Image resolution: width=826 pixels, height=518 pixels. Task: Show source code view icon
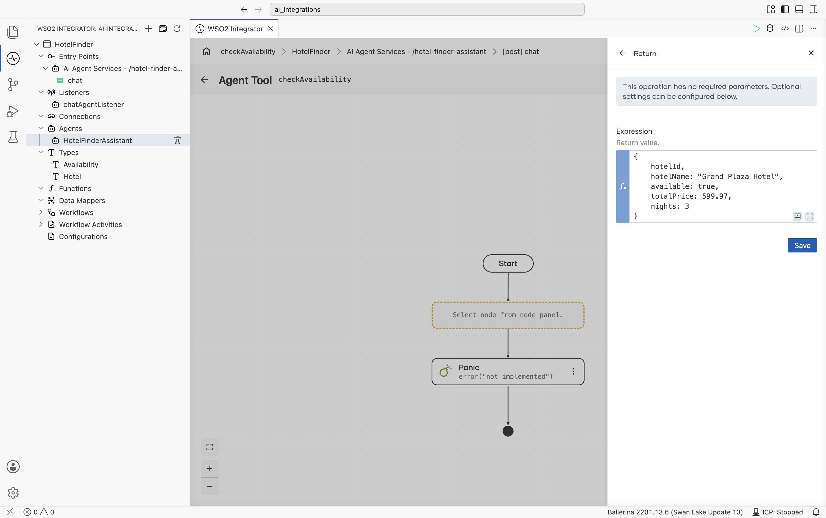(x=785, y=29)
